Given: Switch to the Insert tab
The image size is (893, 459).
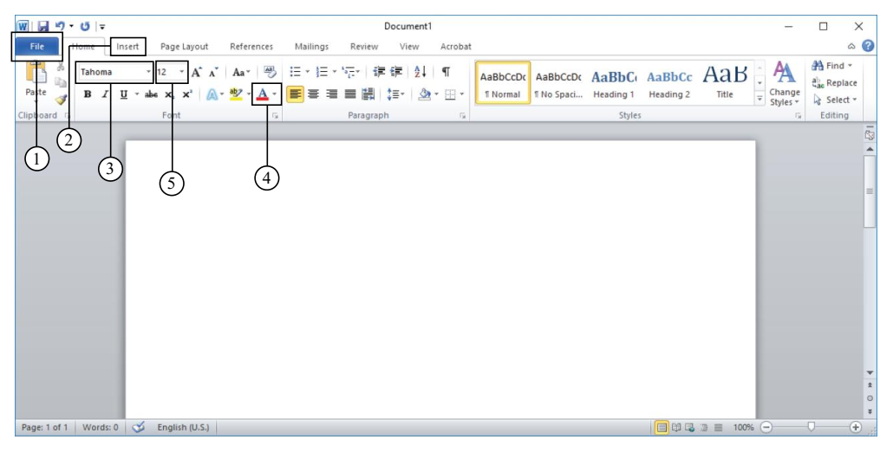Looking at the screenshot, I should (127, 47).
